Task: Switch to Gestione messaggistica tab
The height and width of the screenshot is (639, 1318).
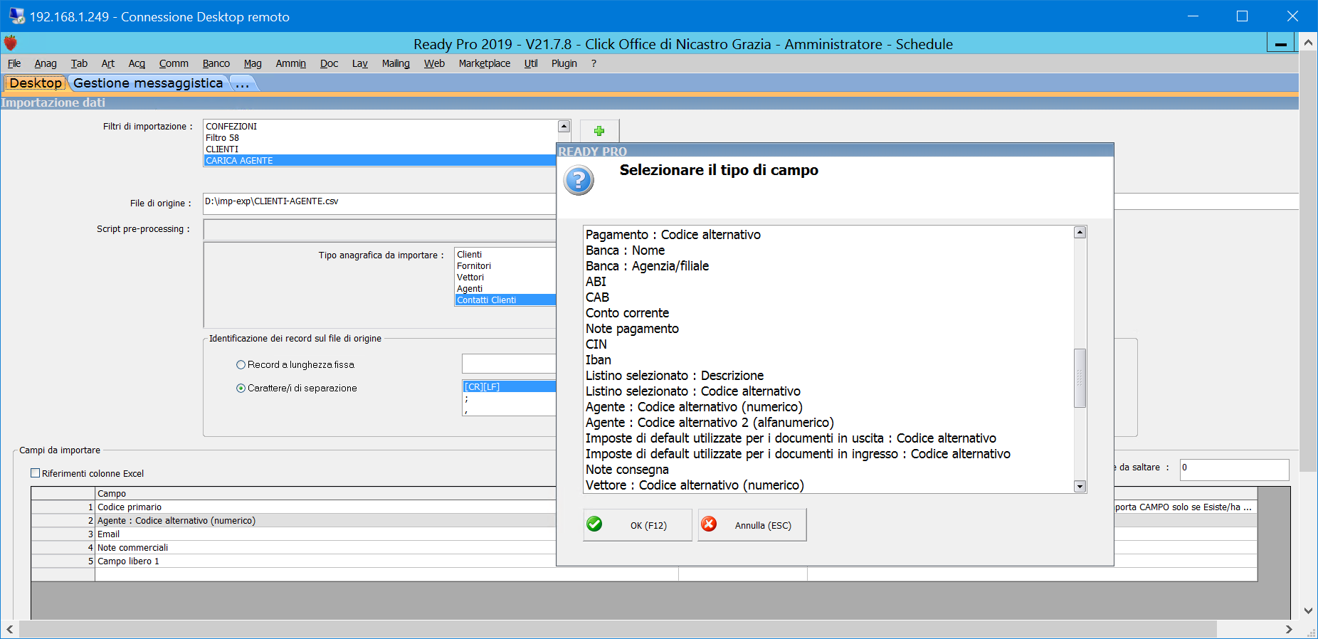Action: tap(148, 83)
